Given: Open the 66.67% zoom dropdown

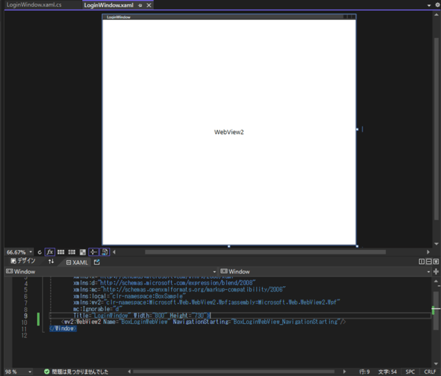Looking at the screenshot, I should [x=30, y=252].
